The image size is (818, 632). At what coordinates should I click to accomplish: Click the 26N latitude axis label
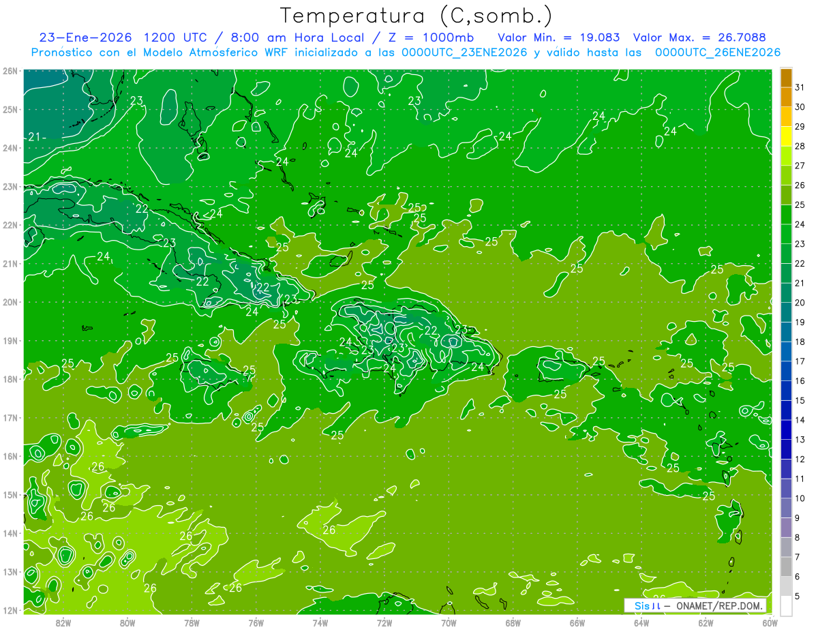coord(10,71)
